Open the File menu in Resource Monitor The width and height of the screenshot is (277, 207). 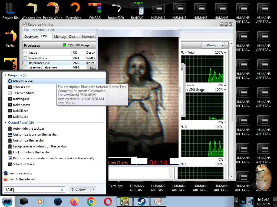[x=26, y=30]
